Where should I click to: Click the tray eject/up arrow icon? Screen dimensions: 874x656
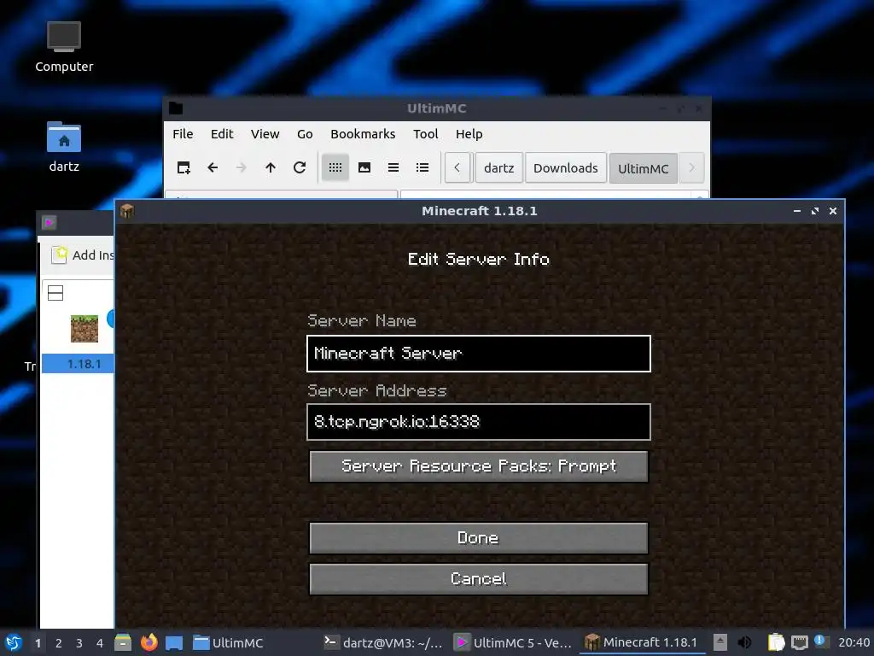tap(720, 642)
